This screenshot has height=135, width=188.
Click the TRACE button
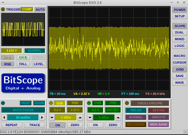(35, 125)
